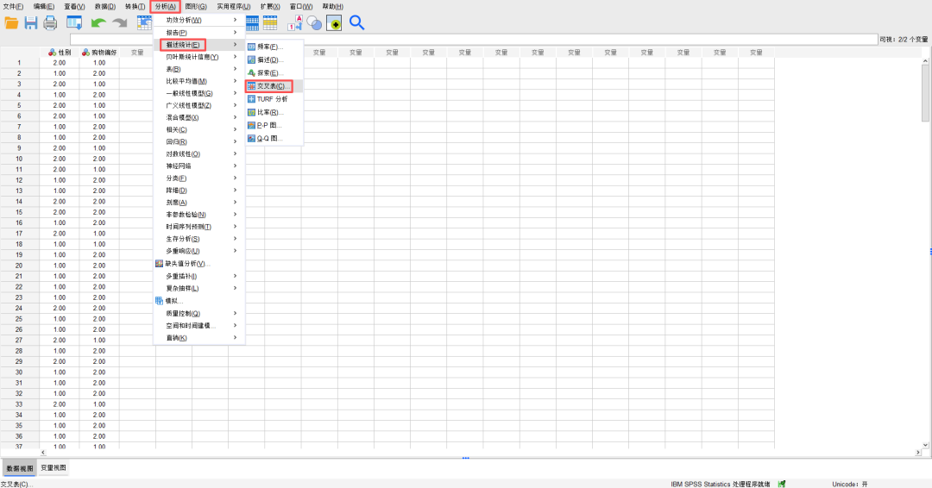Click 'Unicode: 开' status bar text
Image resolution: width=932 pixels, height=488 pixels.
click(850, 484)
